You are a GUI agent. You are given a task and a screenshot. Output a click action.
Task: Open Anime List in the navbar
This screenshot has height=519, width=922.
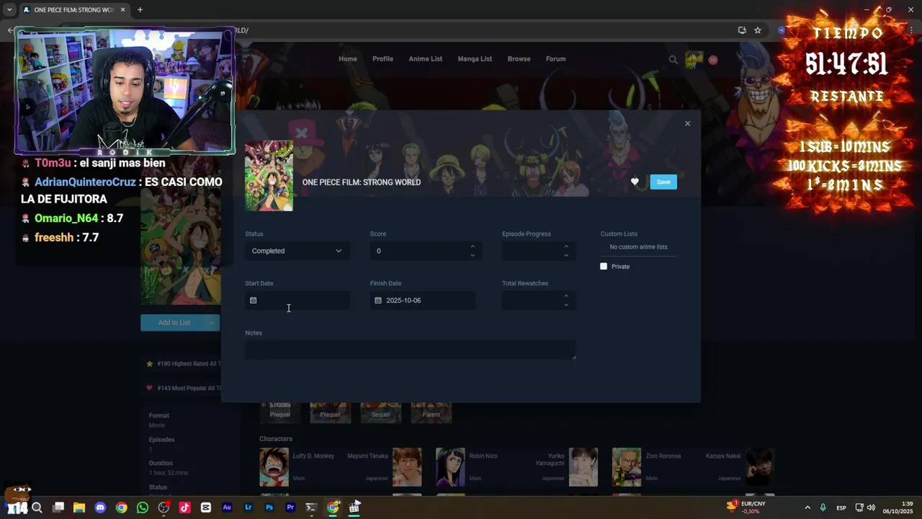click(x=426, y=59)
